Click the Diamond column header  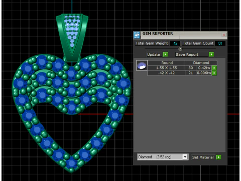tap(201, 63)
